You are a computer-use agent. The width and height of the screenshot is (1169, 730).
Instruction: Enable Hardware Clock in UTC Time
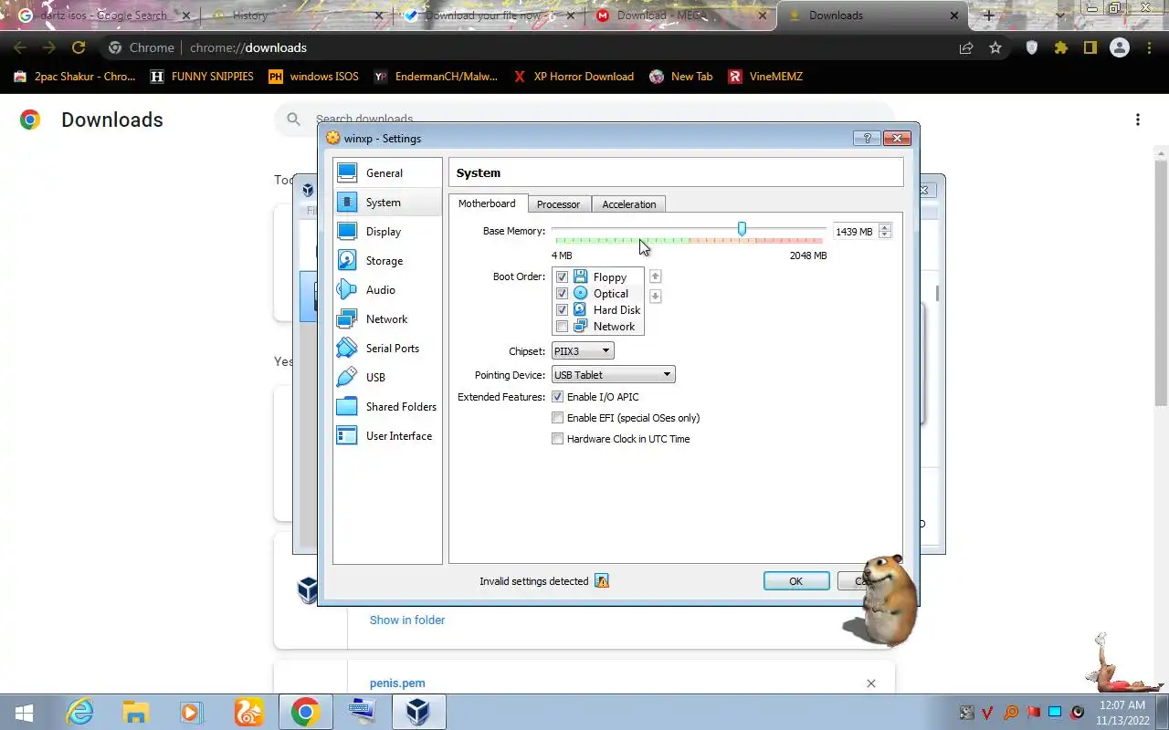(x=557, y=439)
